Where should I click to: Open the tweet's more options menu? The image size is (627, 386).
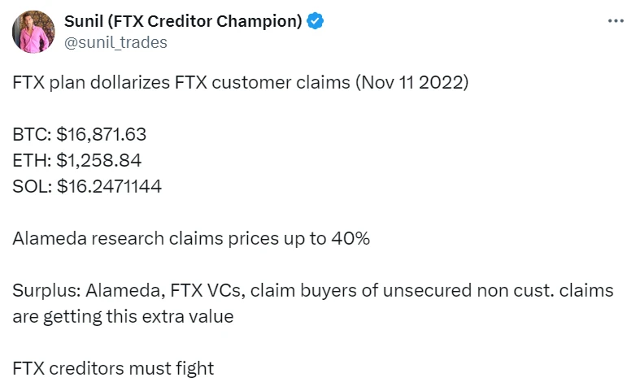(x=615, y=21)
